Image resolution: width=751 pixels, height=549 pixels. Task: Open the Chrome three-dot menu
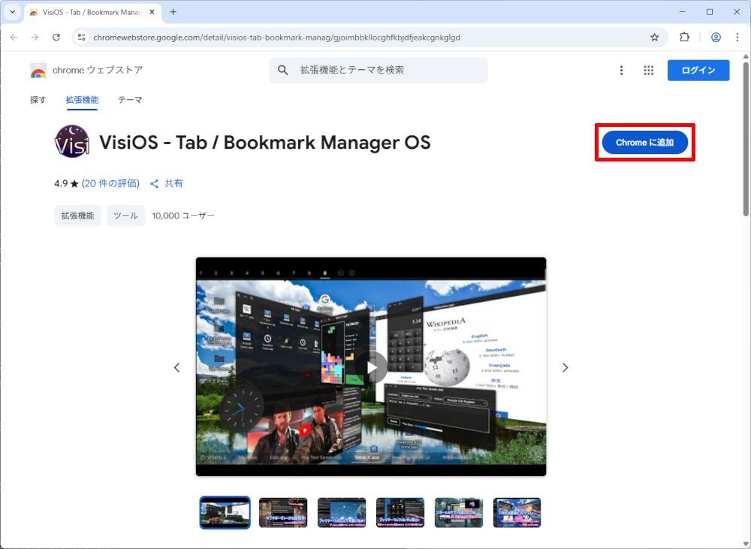(737, 38)
